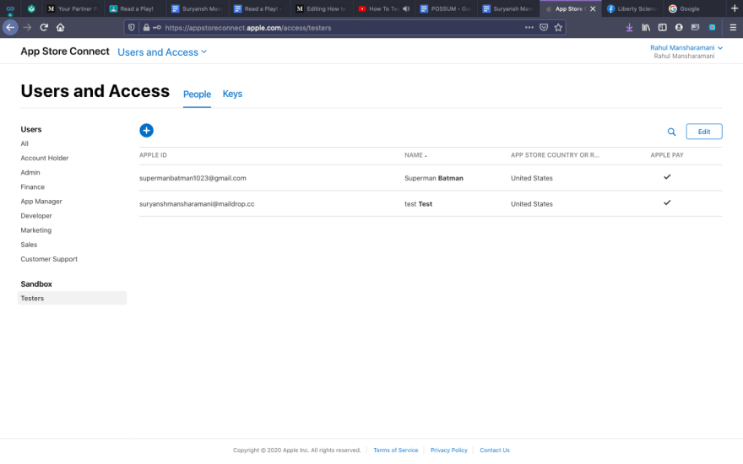The width and height of the screenshot is (743, 464).
Task: Show tracking protection shield info
Action: click(x=132, y=28)
